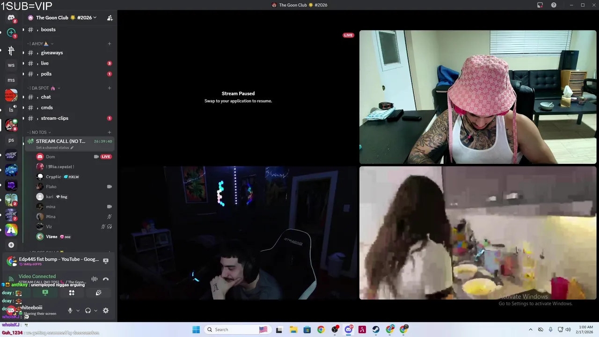The height and width of the screenshot is (337, 599).
Task: Open the Discord inbox icon in title bar
Action: coord(540,5)
